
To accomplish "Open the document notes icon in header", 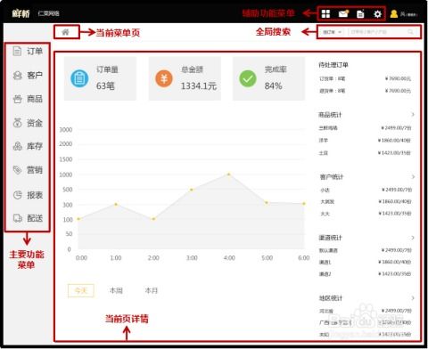I will (360, 13).
